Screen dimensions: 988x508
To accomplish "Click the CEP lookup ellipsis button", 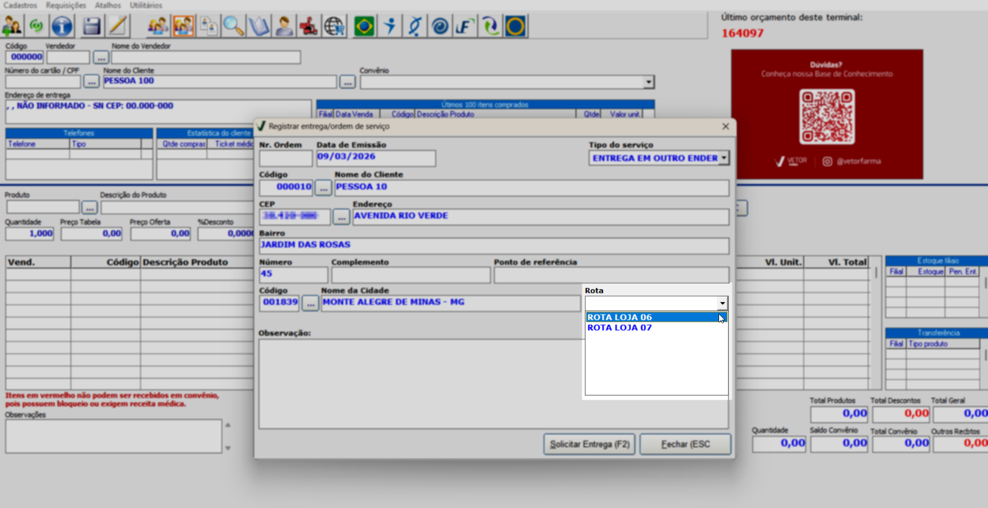I will (x=341, y=217).
